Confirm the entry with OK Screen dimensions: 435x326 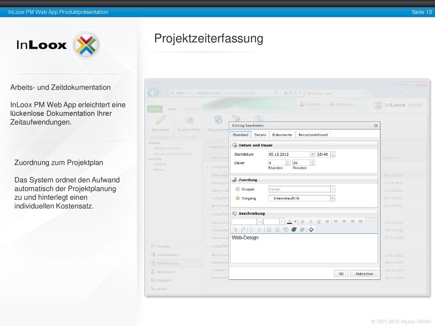click(x=341, y=274)
